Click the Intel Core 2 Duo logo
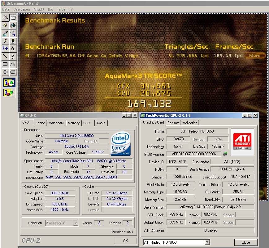This screenshot has height=248, width=269. pos(121,144)
